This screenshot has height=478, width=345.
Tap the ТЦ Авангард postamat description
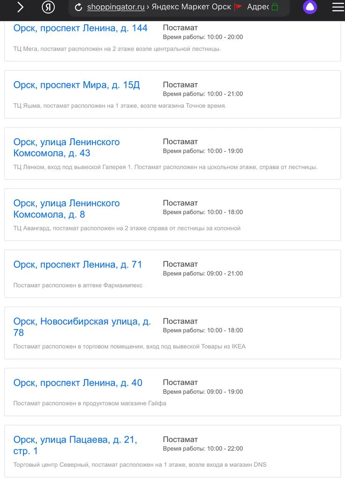point(127,228)
